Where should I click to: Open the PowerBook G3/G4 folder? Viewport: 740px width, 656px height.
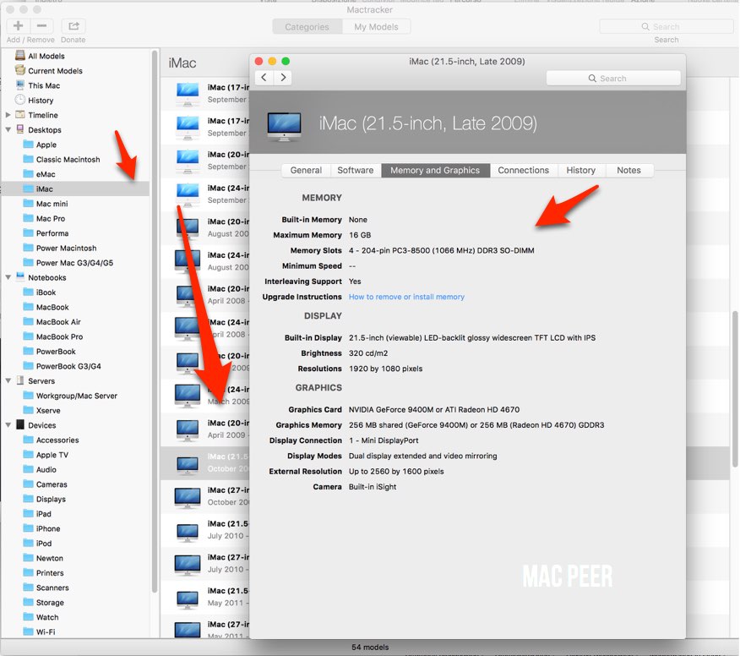coord(62,367)
